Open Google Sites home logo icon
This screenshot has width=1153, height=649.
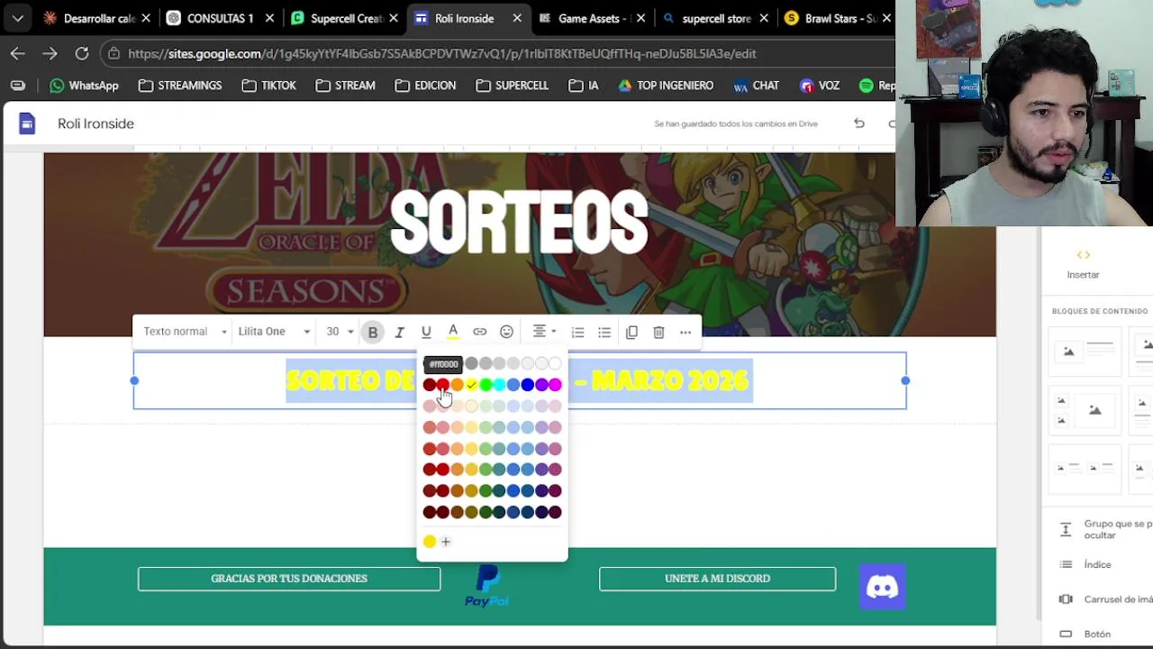[27, 123]
